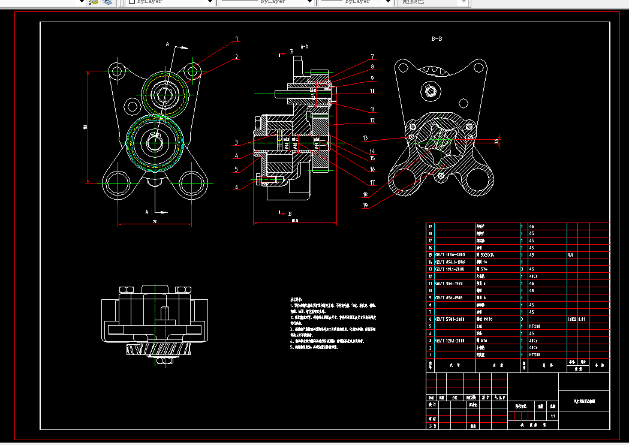The height and width of the screenshot is (445, 629).
Task: Select callout number 2 leader text
Action: click(237, 56)
